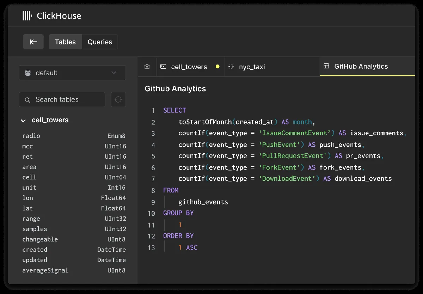Click the FROM keyword on line 8
The width and height of the screenshot is (423, 294).
point(171,190)
